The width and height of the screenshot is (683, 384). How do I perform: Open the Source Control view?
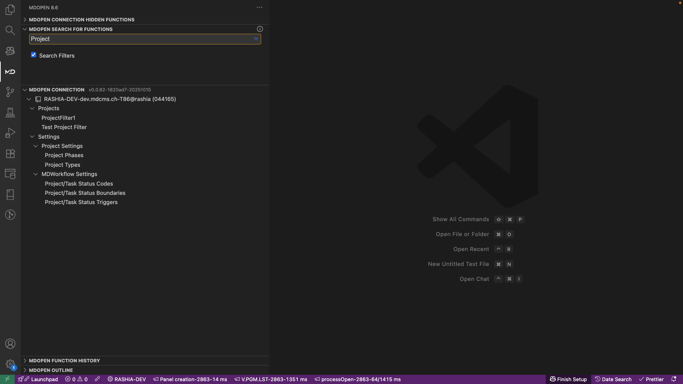[10, 92]
